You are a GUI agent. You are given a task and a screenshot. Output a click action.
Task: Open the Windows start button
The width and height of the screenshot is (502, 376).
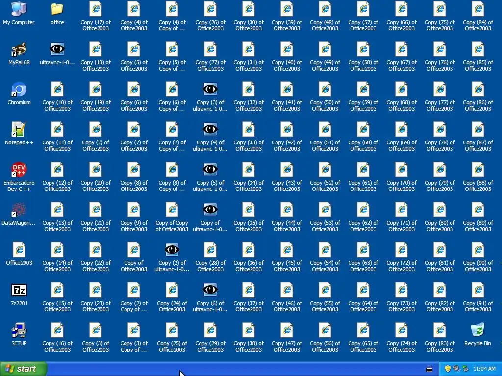tap(23, 369)
